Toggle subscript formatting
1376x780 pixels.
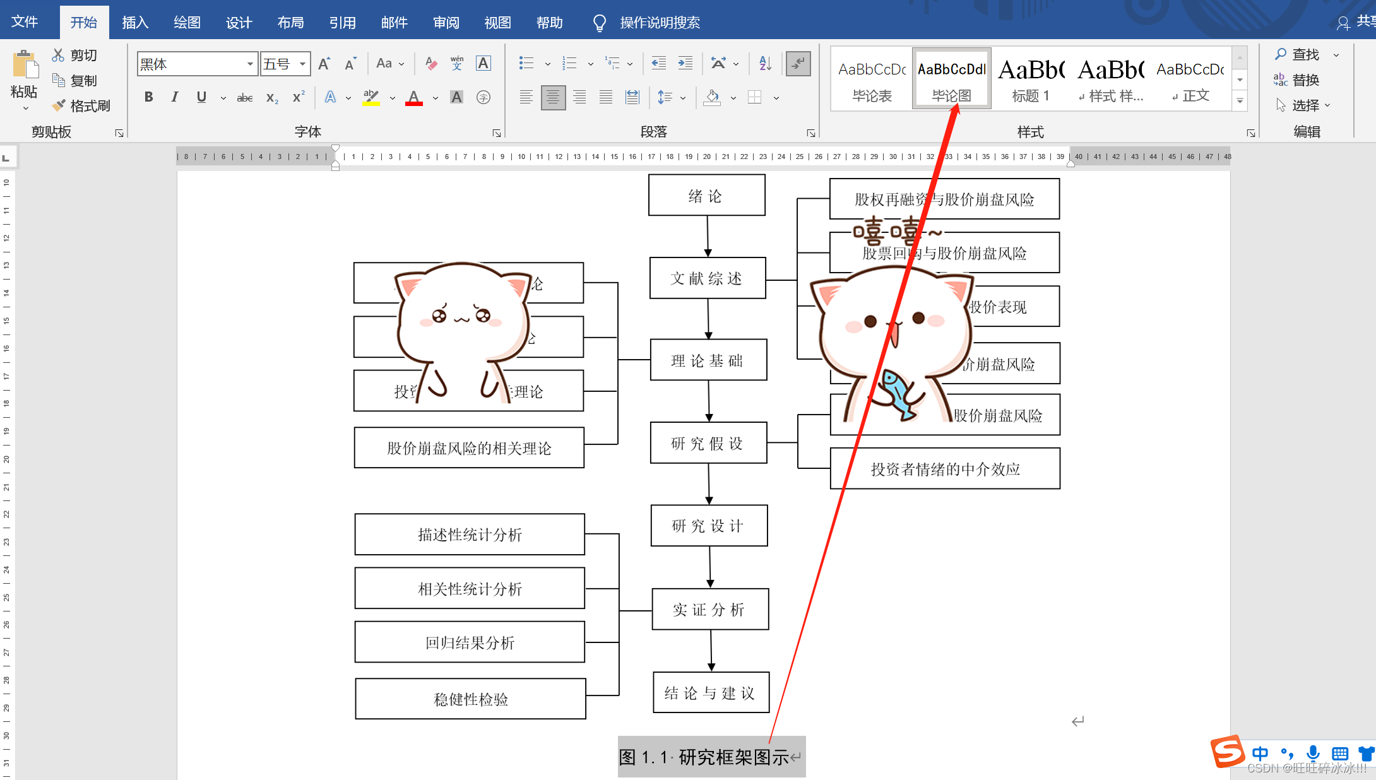272,97
